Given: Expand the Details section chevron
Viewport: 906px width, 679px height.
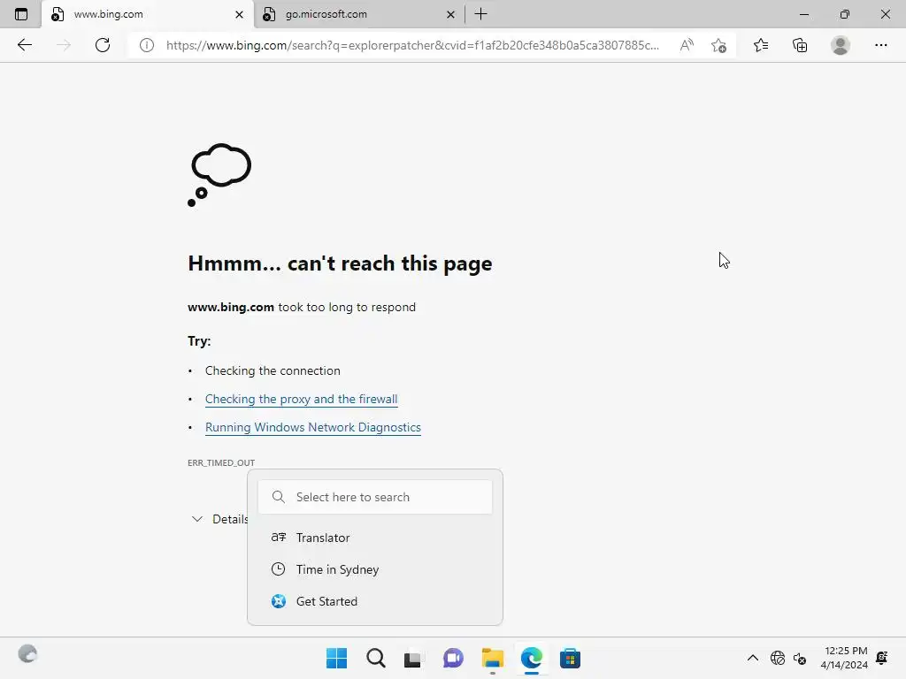Looking at the screenshot, I should [x=197, y=519].
